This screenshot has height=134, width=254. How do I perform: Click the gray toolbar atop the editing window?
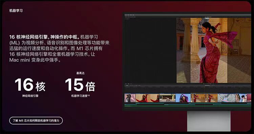(x=188, y=15)
